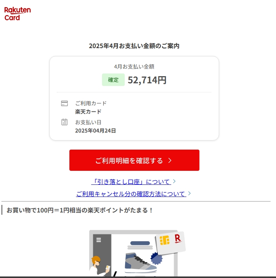Click the 52,714円 payment amount
The width and height of the screenshot is (276, 278).
tap(147, 80)
